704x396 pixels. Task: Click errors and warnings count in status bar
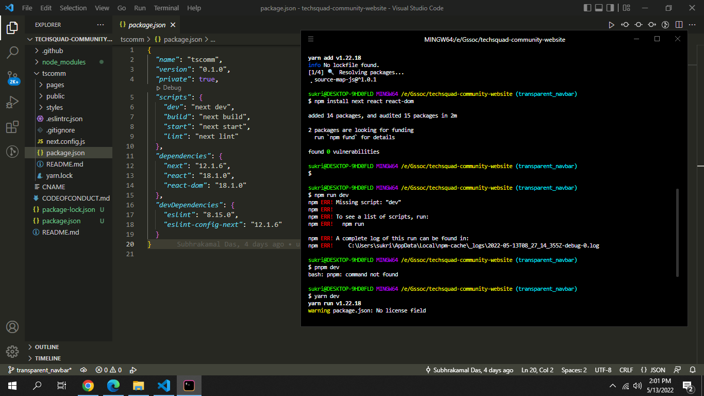[x=108, y=370]
